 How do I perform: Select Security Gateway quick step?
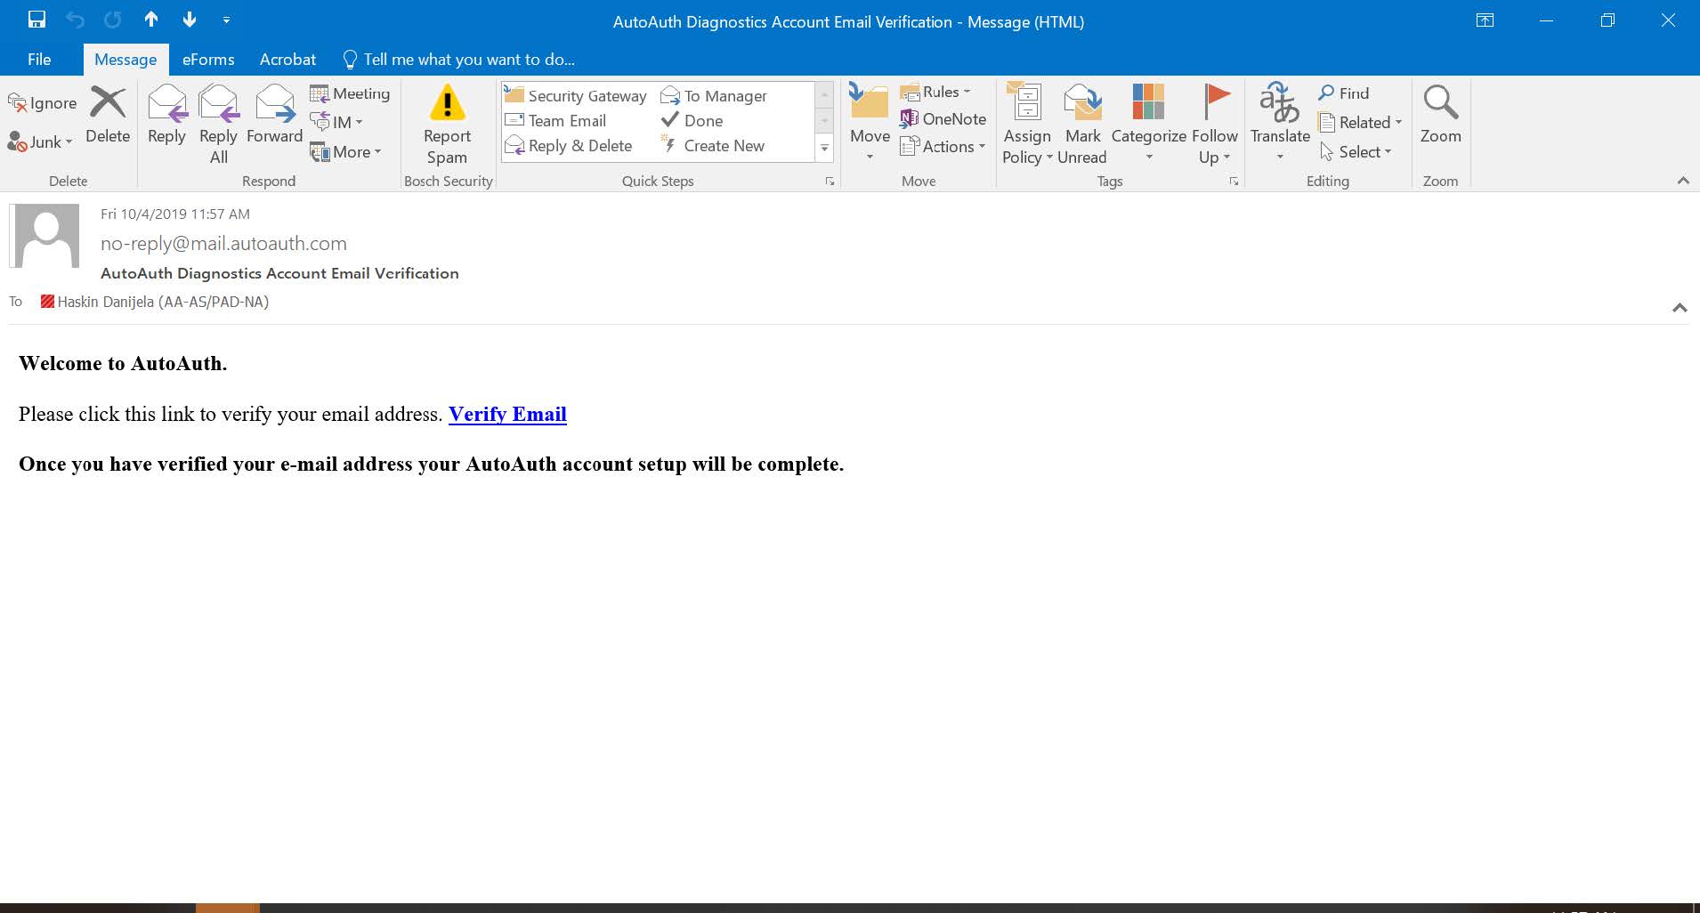click(x=576, y=95)
